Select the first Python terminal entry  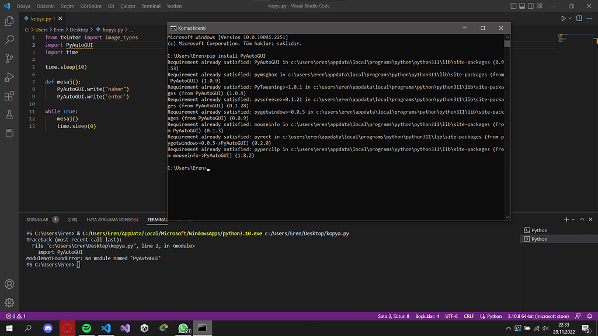[x=559, y=230]
